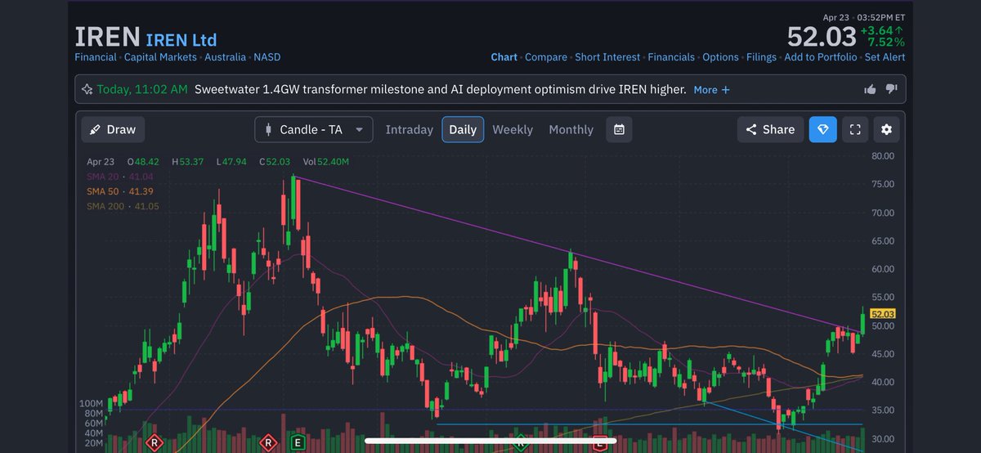Open the Financials link

point(671,57)
